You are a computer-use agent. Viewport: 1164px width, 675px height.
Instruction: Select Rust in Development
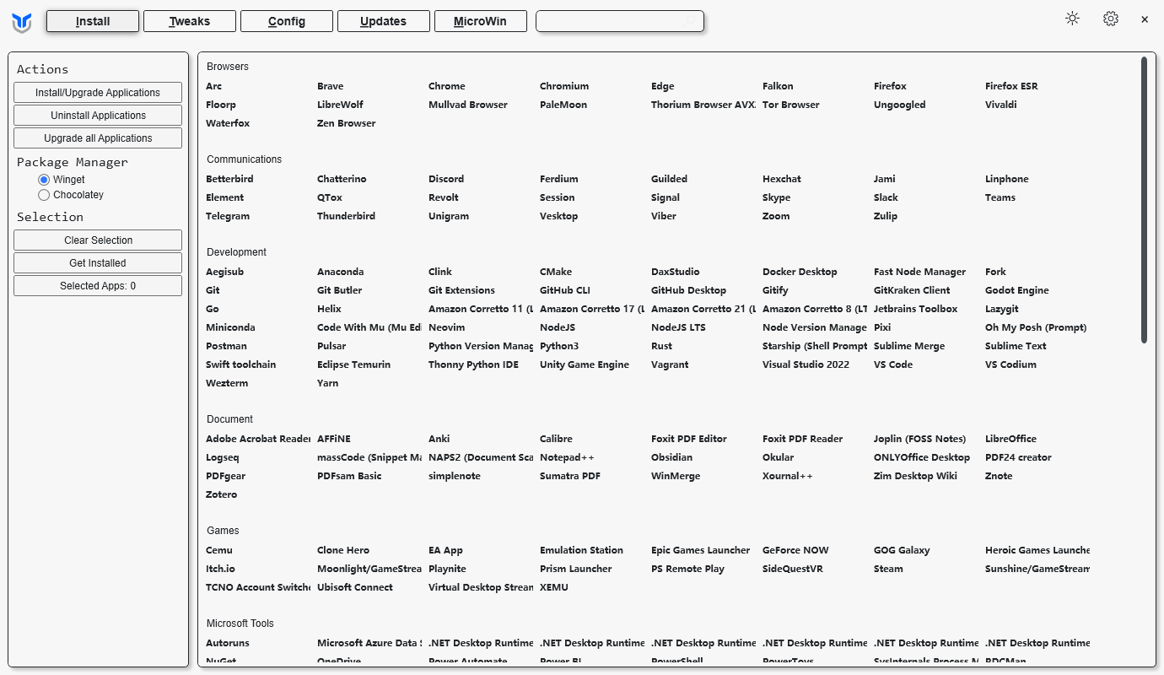(661, 346)
